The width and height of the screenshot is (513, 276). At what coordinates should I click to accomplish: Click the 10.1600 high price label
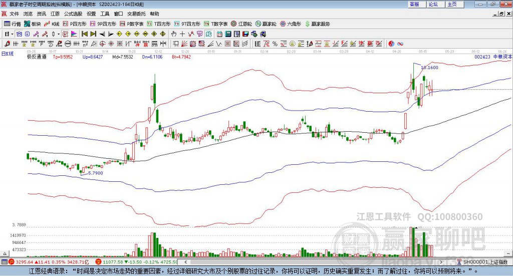point(429,67)
